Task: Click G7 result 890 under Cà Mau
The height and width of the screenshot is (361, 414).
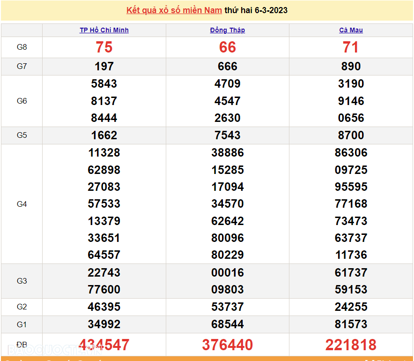Action: click(351, 67)
